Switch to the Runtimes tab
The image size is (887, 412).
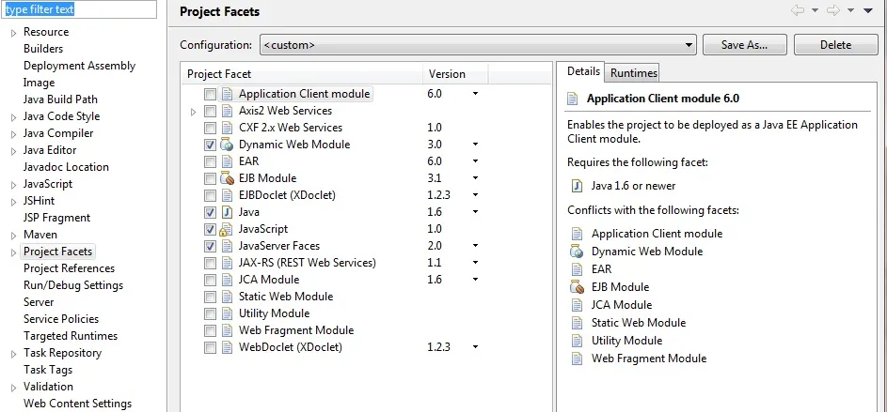tap(633, 72)
